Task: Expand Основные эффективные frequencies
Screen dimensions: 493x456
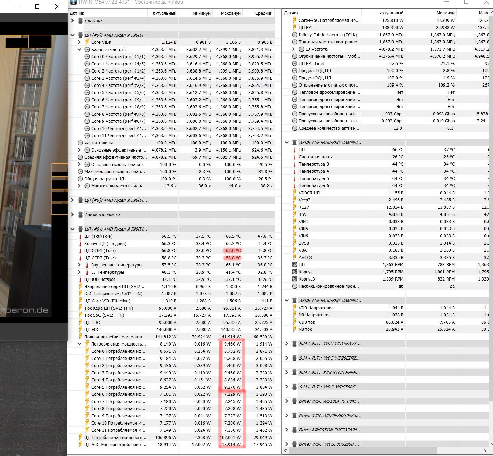Action: 79,150
